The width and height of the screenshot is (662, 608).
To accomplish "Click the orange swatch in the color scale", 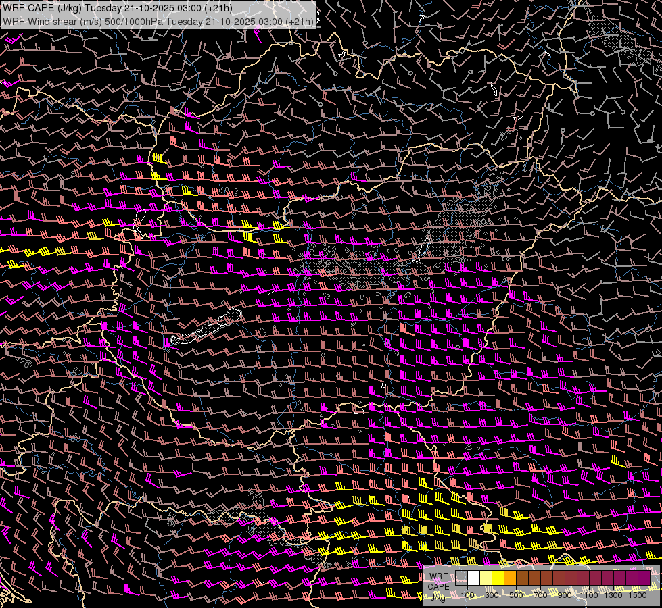I will point(511,578).
